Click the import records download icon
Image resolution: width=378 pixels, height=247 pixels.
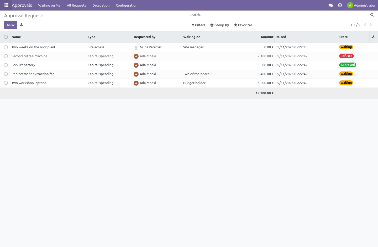coord(22,25)
